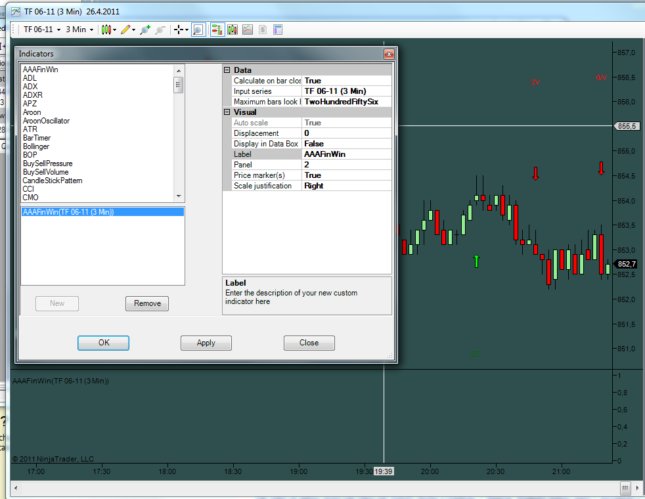Collapse the Data property section

(x=227, y=70)
